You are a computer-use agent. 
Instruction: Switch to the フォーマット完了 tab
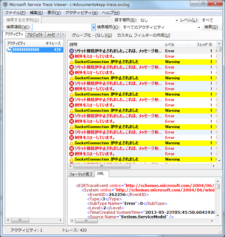pyautogui.click(x=81, y=174)
